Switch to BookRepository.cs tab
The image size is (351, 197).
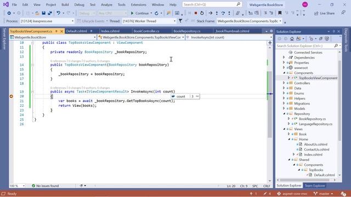[x=187, y=31]
